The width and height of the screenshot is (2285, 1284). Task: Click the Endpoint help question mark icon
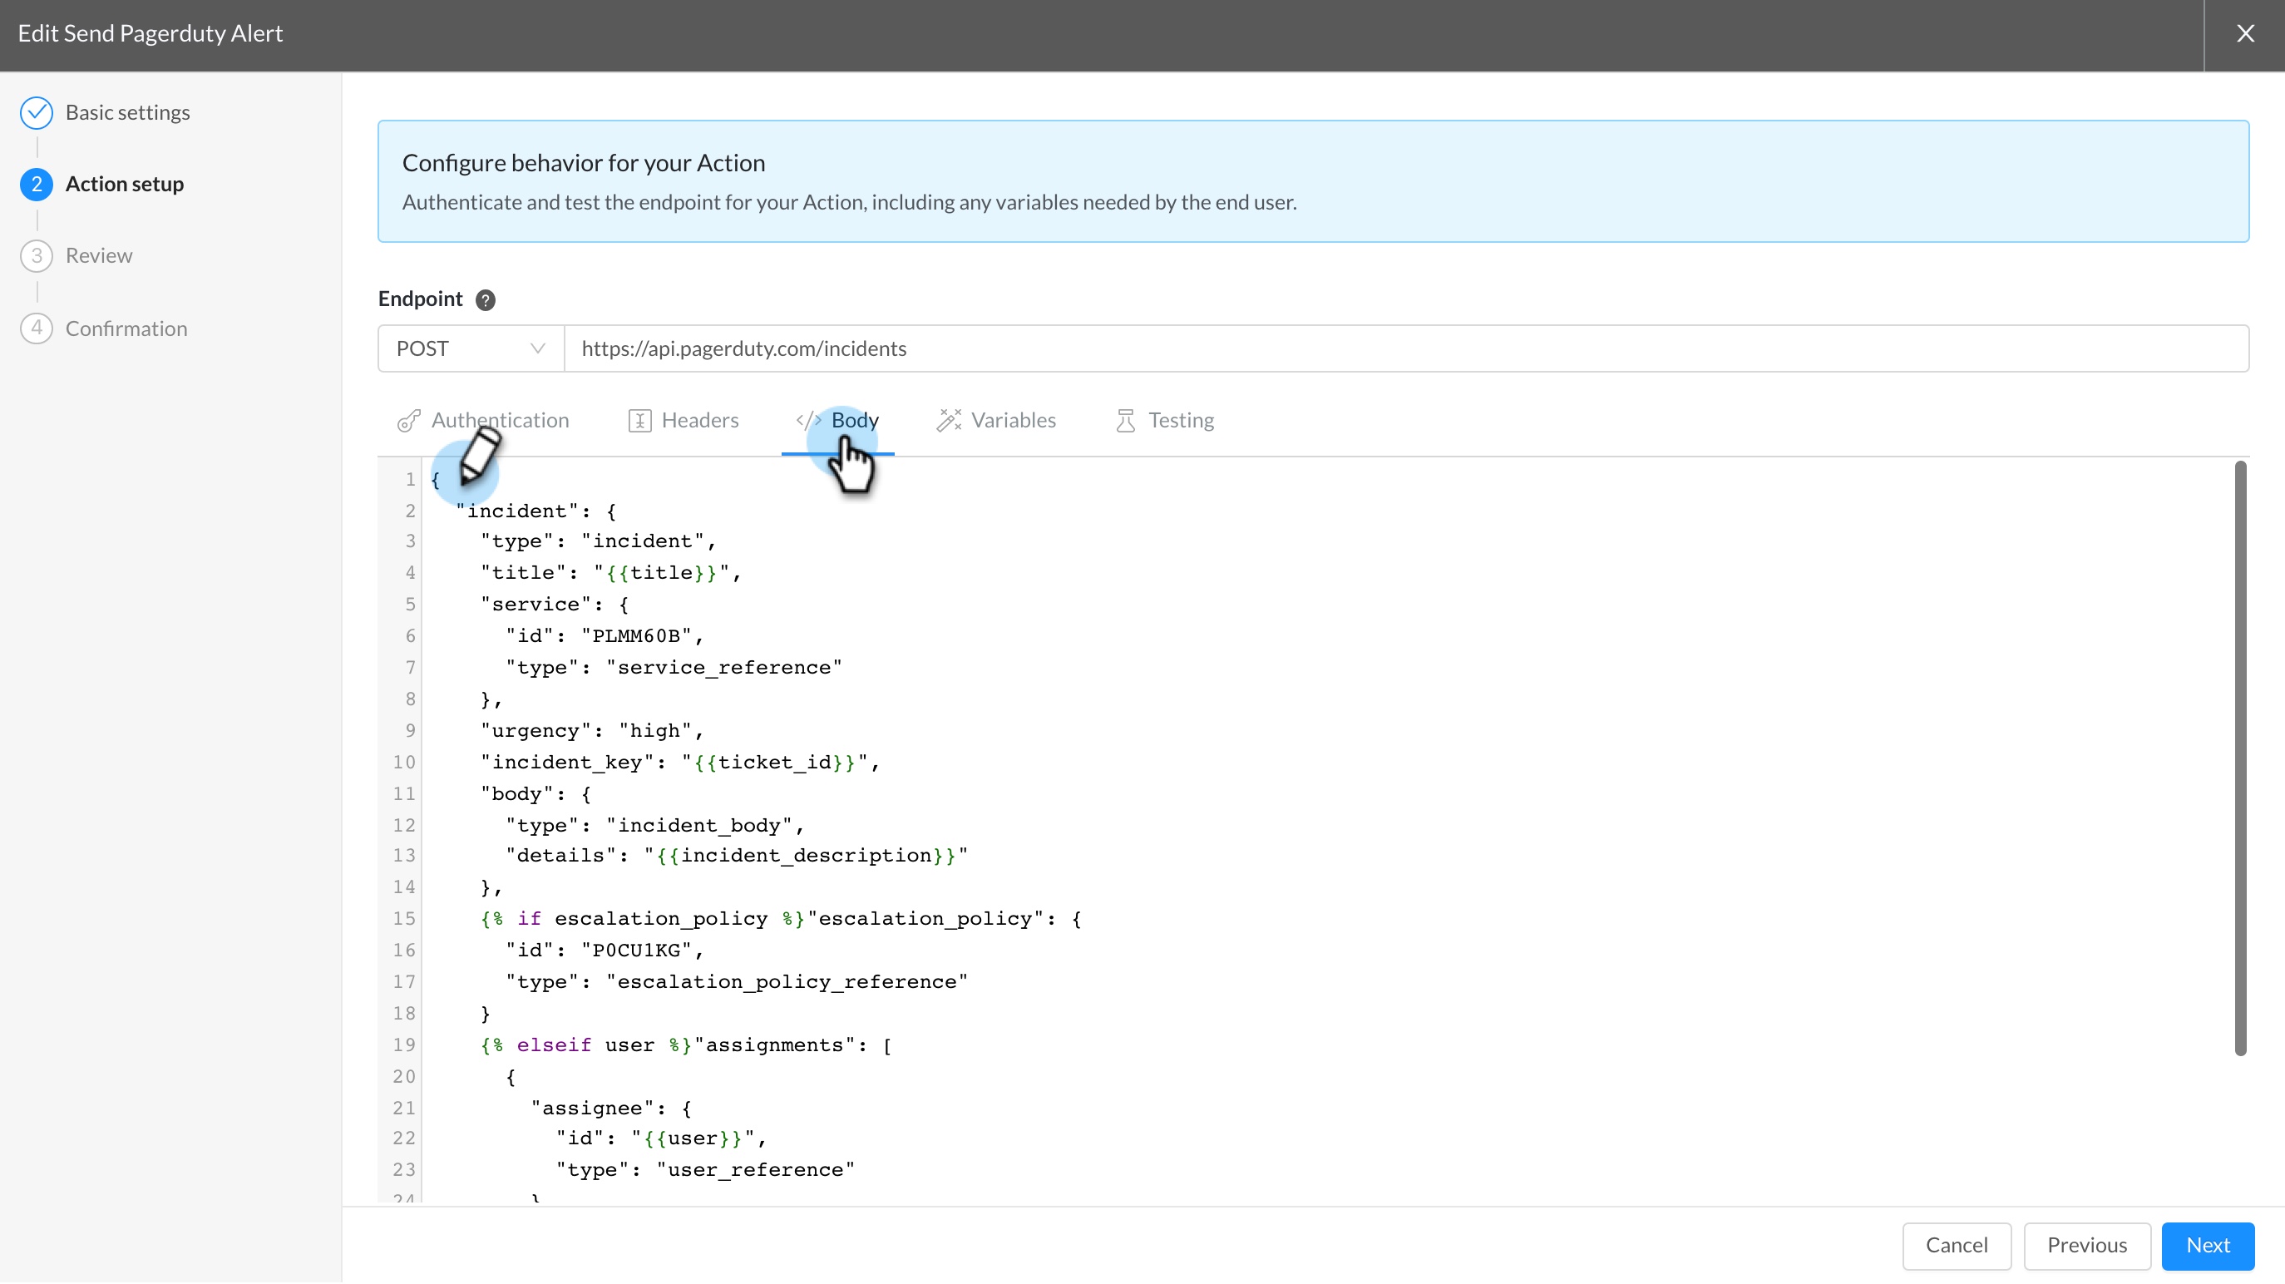(486, 300)
